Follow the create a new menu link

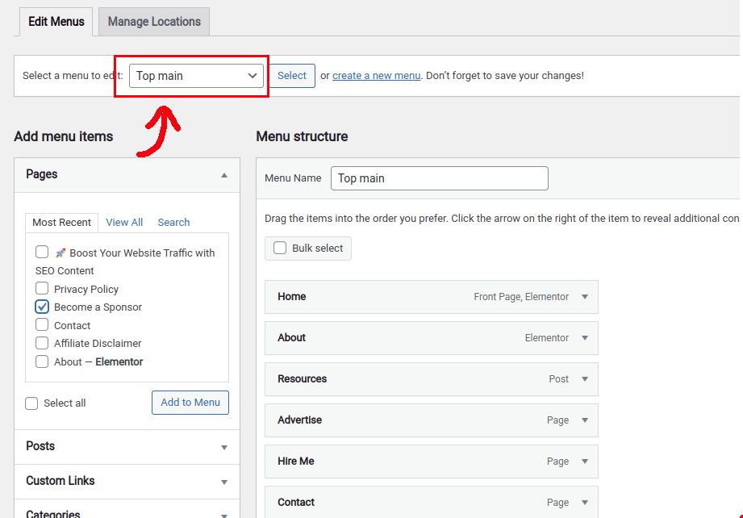point(376,76)
